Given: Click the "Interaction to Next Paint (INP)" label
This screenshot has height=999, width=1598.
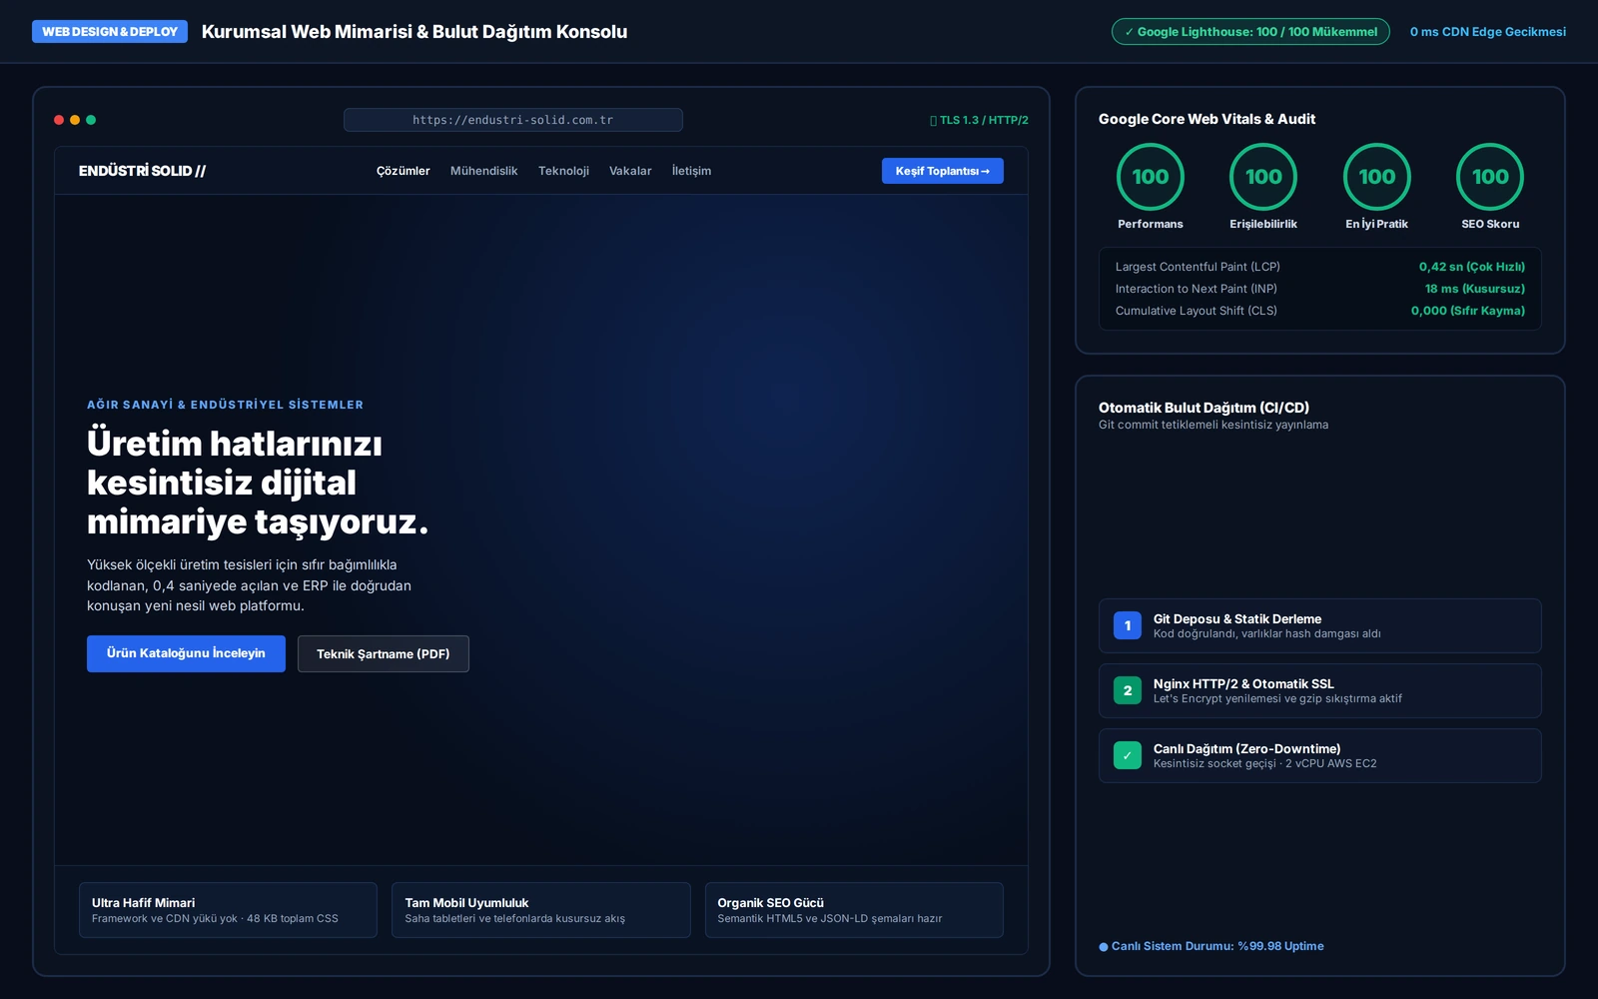Looking at the screenshot, I should [1197, 289].
